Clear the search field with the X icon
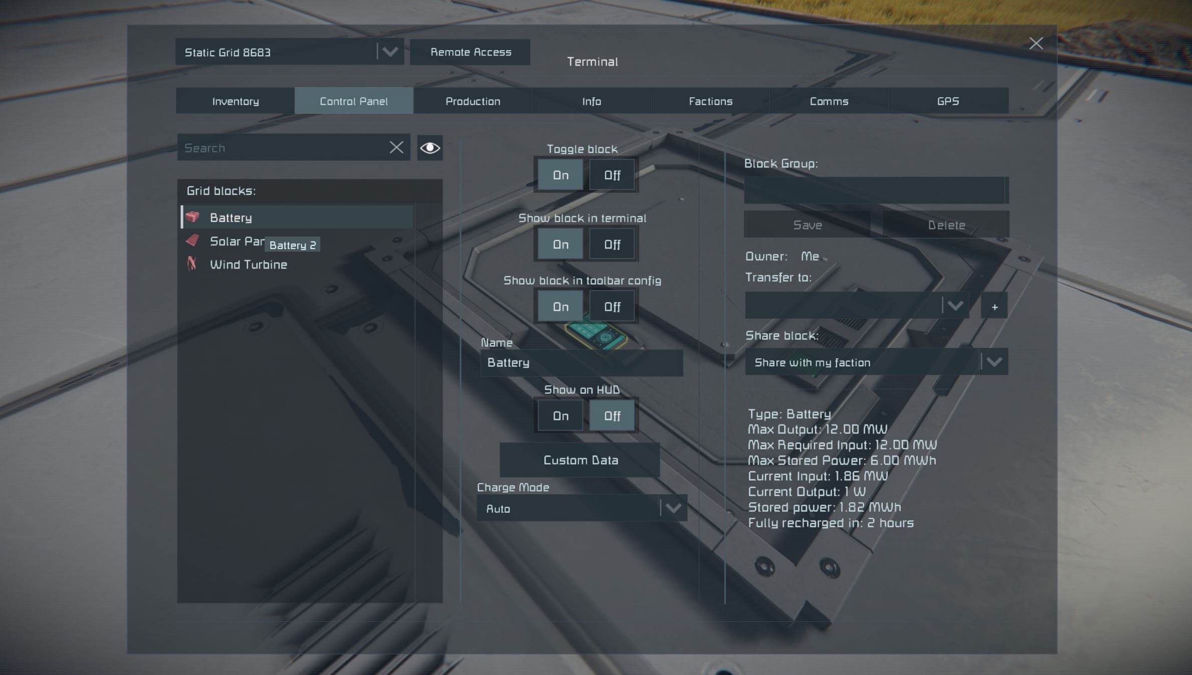The width and height of the screenshot is (1192, 675). pyautogui.click(x=396, y=147)
